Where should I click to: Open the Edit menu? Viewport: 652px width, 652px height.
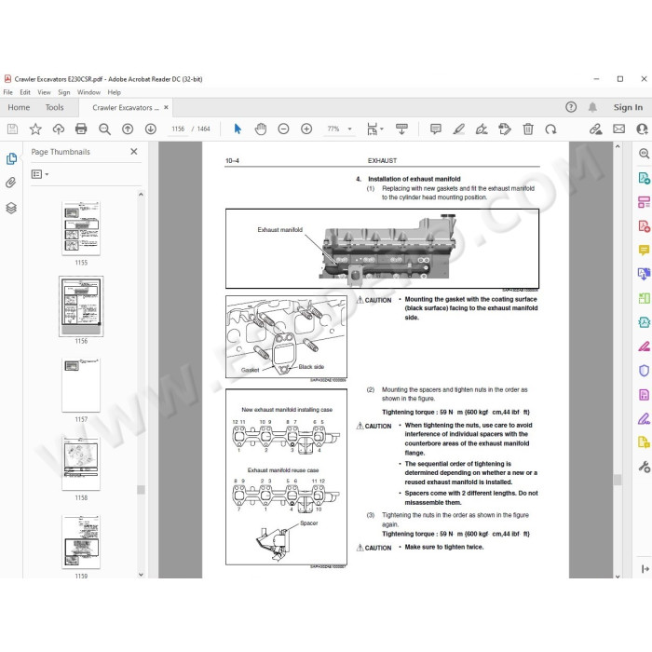point(25,92)
